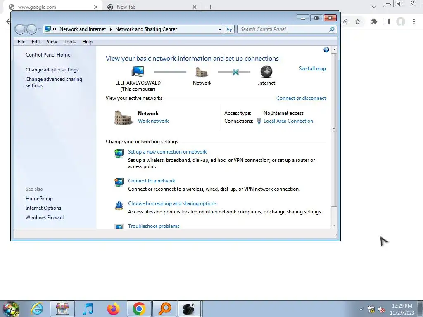Open Change adapter settings

pos(52,69)
